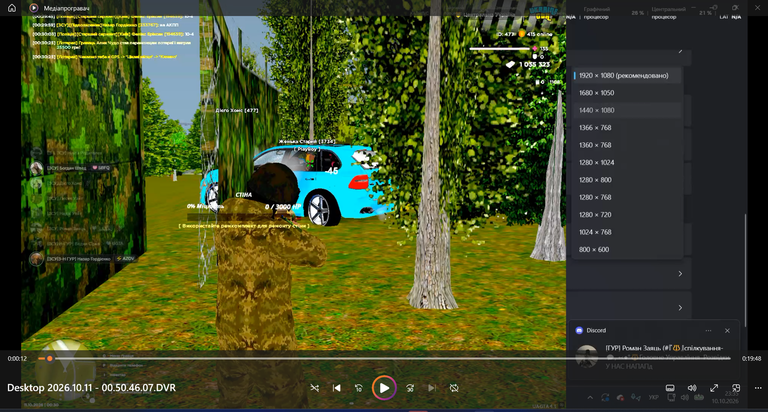Jump to the previous track
768x412 pixels.
[x=337, y=388]
